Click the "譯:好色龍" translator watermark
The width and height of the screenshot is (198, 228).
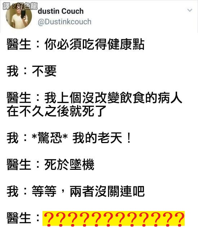tap(20, 6)
